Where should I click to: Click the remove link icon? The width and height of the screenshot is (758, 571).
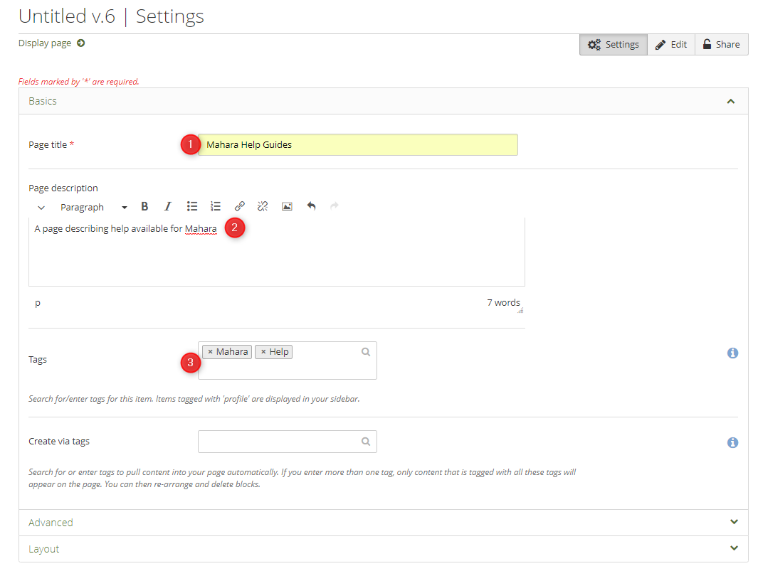point(263,207)
